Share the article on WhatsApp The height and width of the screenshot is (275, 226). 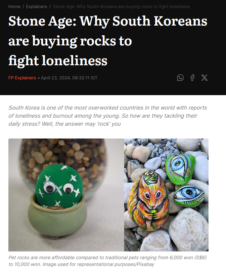[x=180, y=78]
